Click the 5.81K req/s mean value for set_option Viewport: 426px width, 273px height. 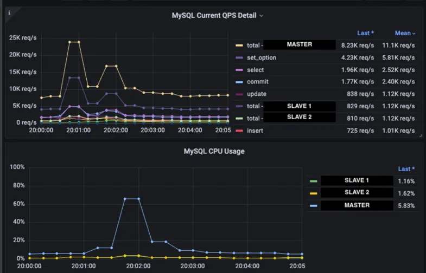398,58
